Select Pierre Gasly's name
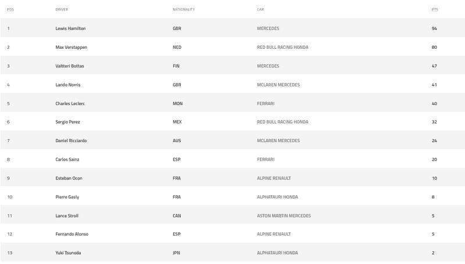This screenshot has height=264, width=465. click(67, 197)
